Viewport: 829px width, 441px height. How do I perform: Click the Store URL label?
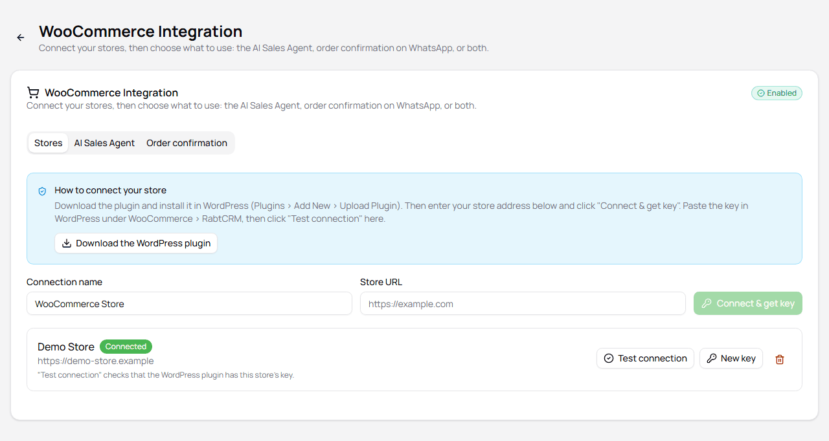point(381,282)
